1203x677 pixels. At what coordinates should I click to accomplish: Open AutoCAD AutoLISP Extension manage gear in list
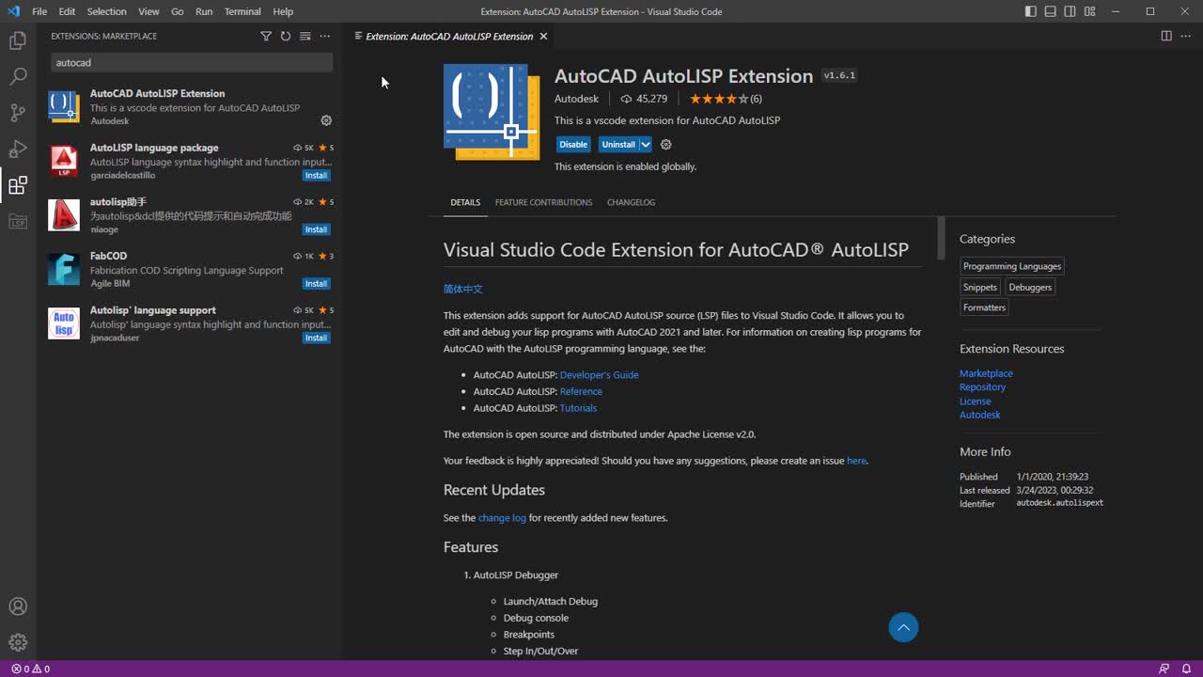coord(326,120)
